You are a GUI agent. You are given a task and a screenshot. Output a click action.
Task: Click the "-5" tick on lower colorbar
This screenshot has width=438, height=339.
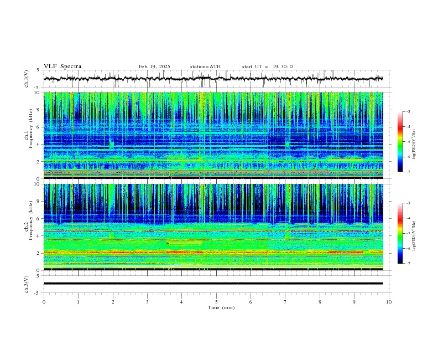(x=408, y=233)
